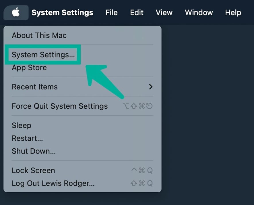Click the Apple logo icon
The width and height of the screenshot is (254, 205).
point(16,12)
